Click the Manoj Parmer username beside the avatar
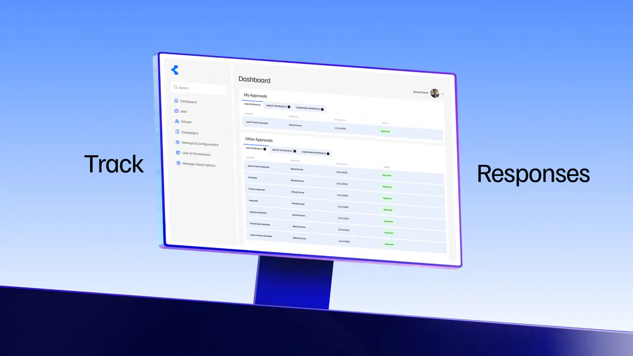Image resolution: width=633 pixels, height=356 pixels. [420, 92]
